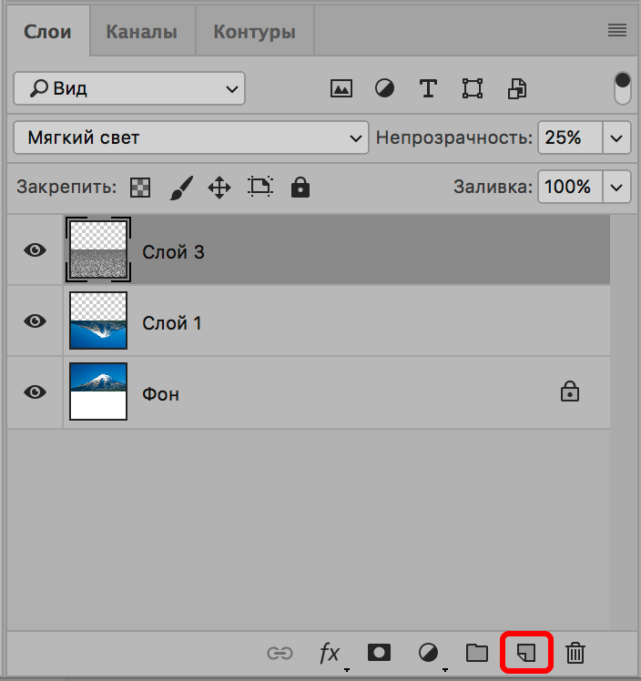This screenshot has height=681, width=641.
Task: Hide the Слой 3 layer
Action: click(36, 250)
